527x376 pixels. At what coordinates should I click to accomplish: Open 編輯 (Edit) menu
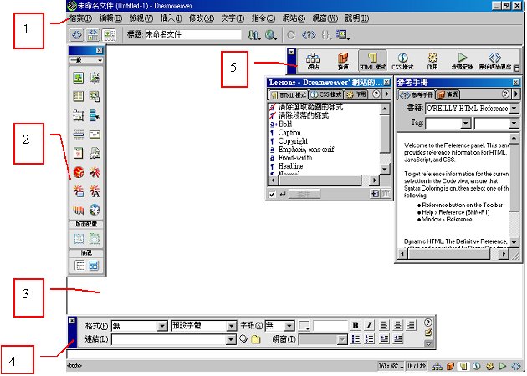[111, 18]
